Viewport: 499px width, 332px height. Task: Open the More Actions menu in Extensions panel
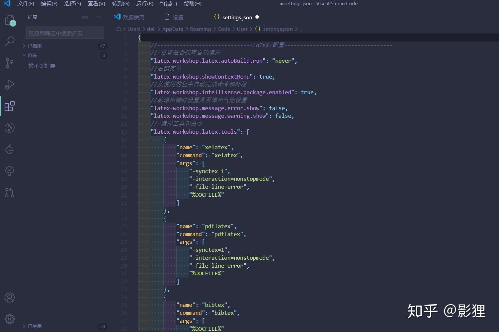tap(98, 17)
